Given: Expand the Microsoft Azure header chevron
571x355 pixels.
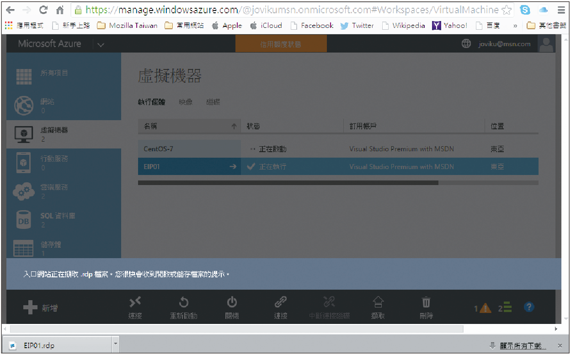Looking at the screenshot, I should tap(101, 44).
